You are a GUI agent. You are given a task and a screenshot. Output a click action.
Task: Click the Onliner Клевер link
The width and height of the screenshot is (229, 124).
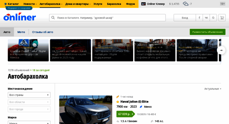(156, 4)
